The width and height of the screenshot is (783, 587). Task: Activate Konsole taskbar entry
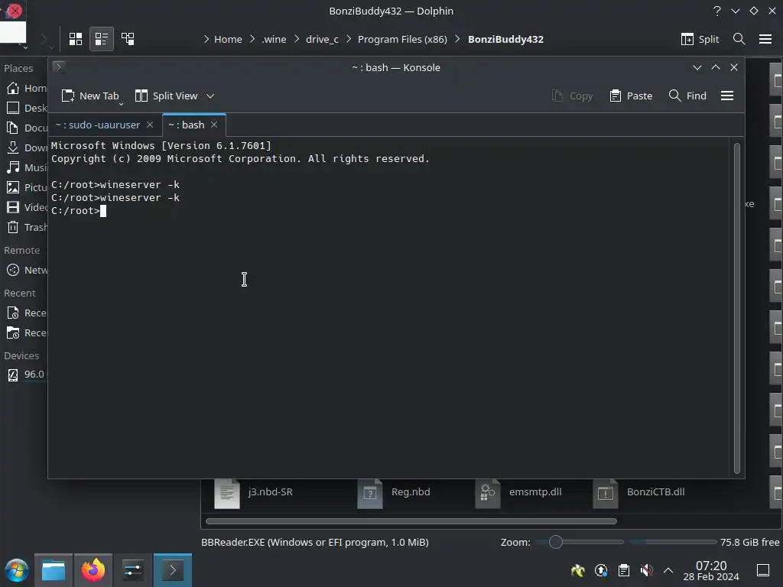[x=173, y=570]
